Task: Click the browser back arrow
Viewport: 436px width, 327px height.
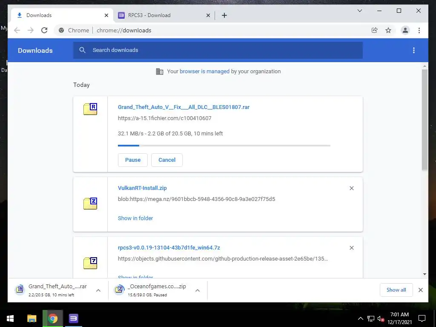Action: pyautogui.click(x=17, y=30)
